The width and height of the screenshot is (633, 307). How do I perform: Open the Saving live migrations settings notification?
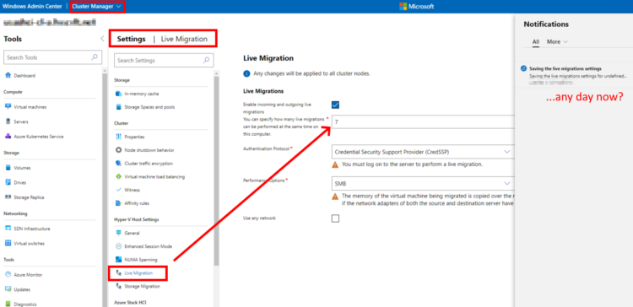point(574,76)
